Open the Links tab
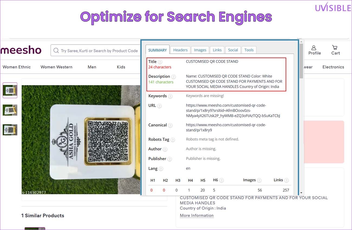The height and width of the screenshot is (230, 352). click(x=217, y=50)
